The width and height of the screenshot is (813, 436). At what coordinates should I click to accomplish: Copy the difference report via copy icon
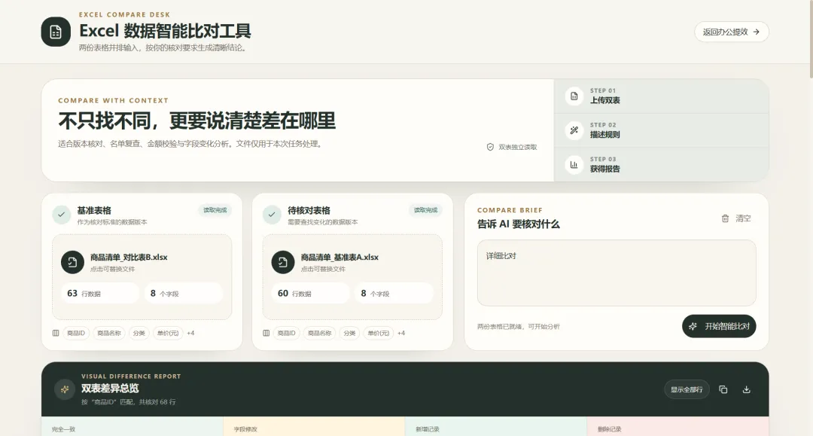coord(723,389)
